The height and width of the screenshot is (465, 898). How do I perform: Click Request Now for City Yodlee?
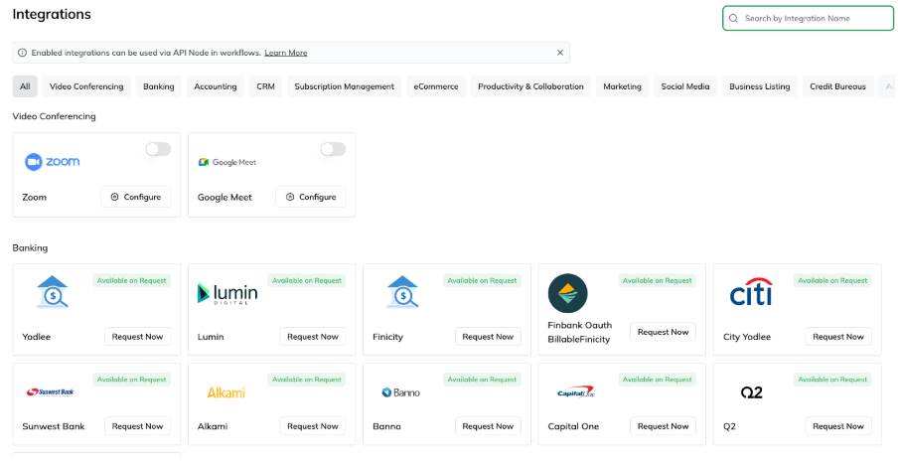tap(838, 337)
